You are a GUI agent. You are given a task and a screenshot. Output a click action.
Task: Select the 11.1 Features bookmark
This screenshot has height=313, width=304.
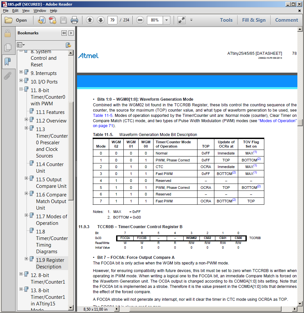pos(50,112)
